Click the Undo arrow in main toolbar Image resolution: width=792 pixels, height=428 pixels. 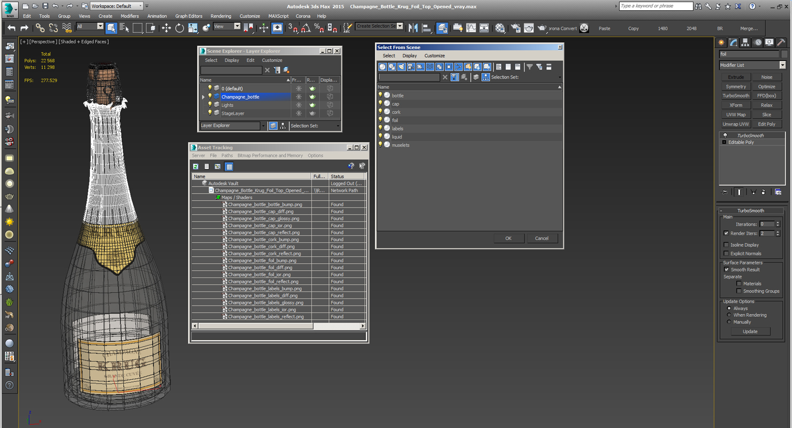point(11,28)
